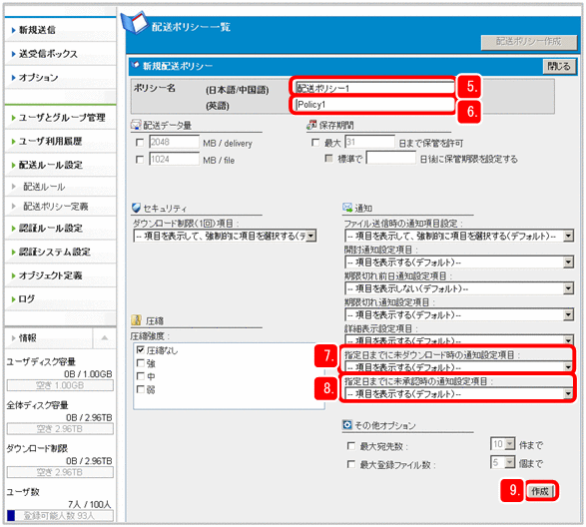Click the 圧縮 archive icon
Image resolution: width=586 pixels, height=527 pixels.
(x=137, y=320)
